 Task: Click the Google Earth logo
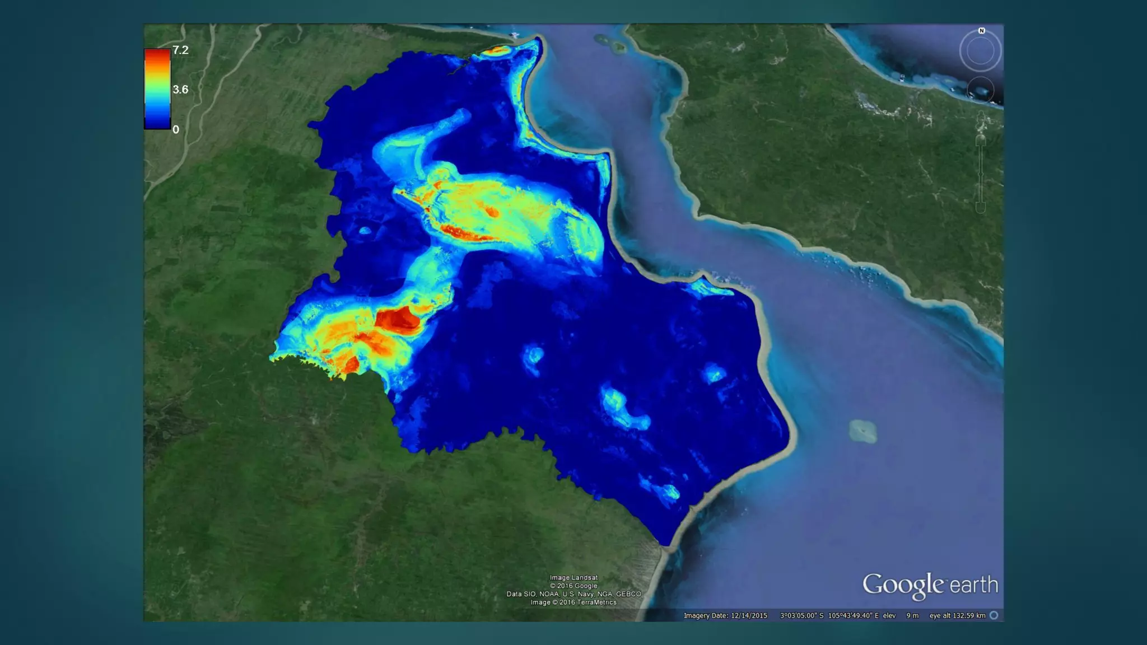pyautogui.click(x=930, y=585)
